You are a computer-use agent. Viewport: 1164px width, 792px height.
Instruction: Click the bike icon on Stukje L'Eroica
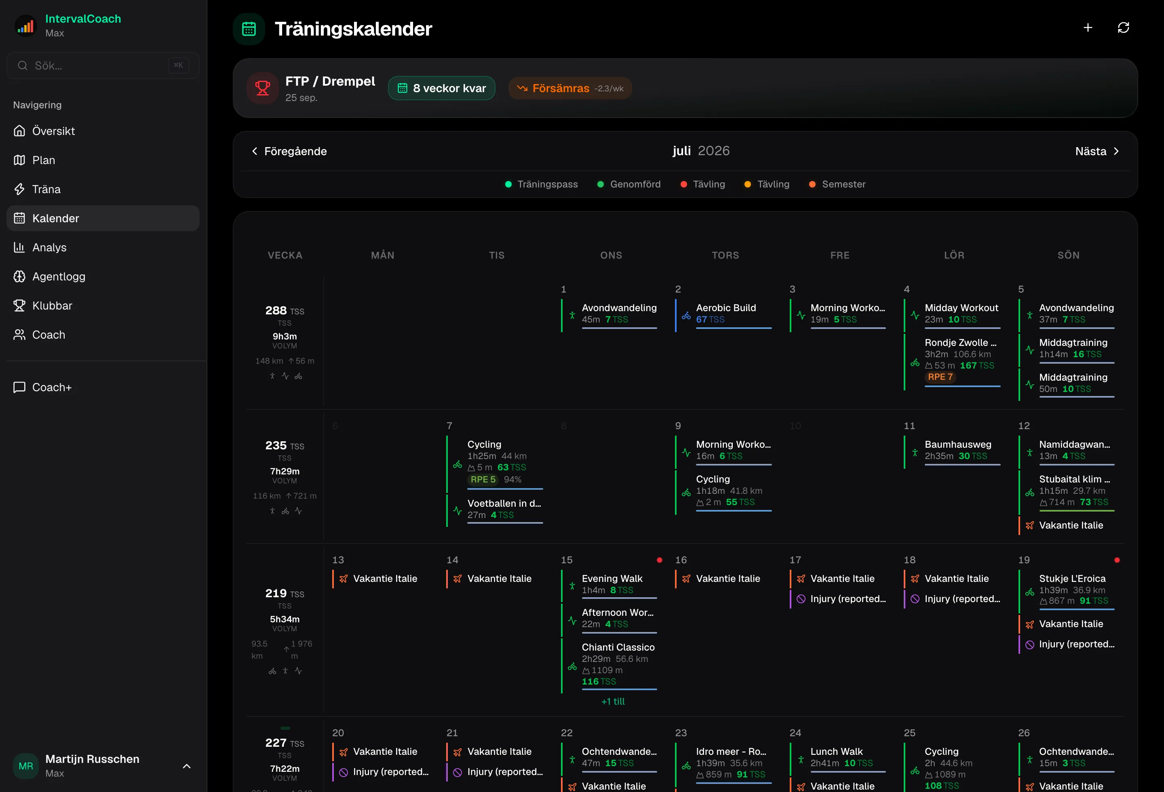point(1030,592)
